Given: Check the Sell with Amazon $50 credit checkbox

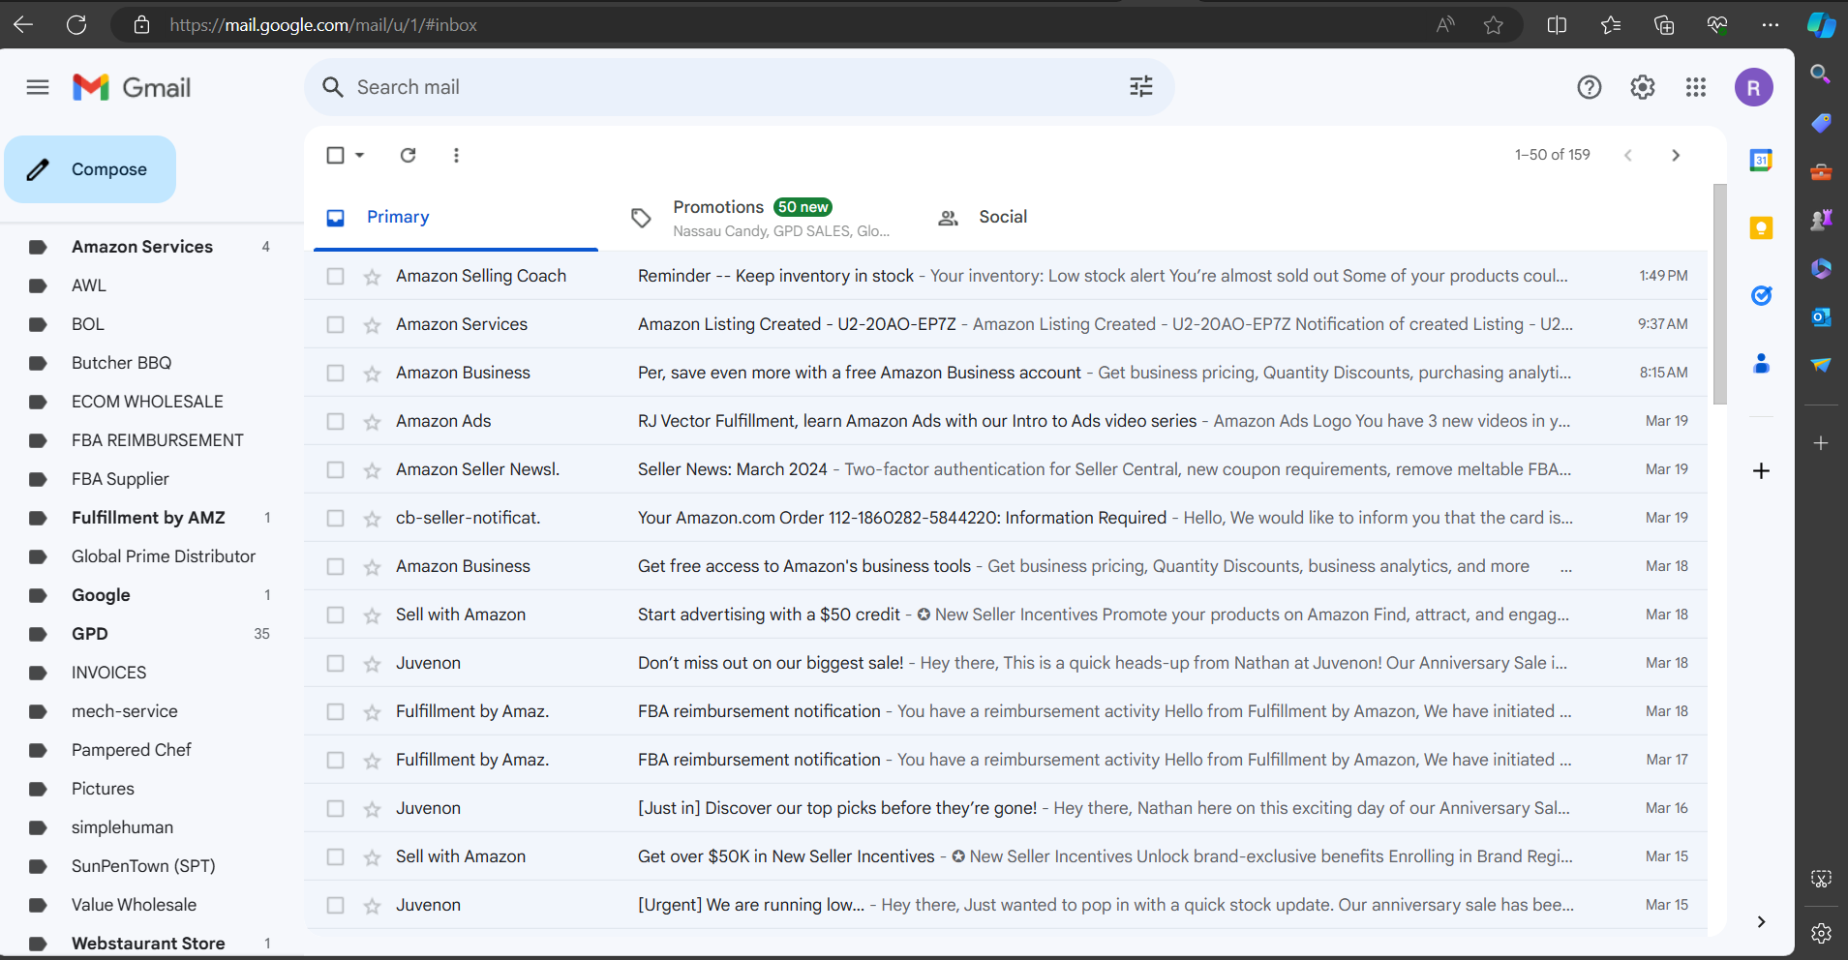Looking at the screenshot, I should [335, 615].
